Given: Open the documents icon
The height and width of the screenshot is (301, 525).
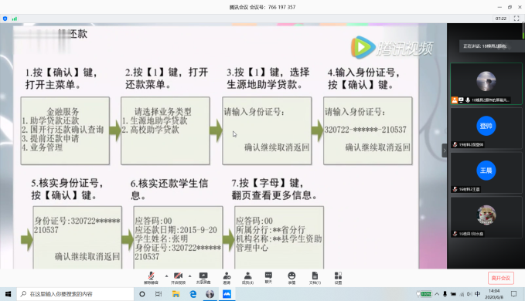Looking at the screenshot, I should (315, 278).
